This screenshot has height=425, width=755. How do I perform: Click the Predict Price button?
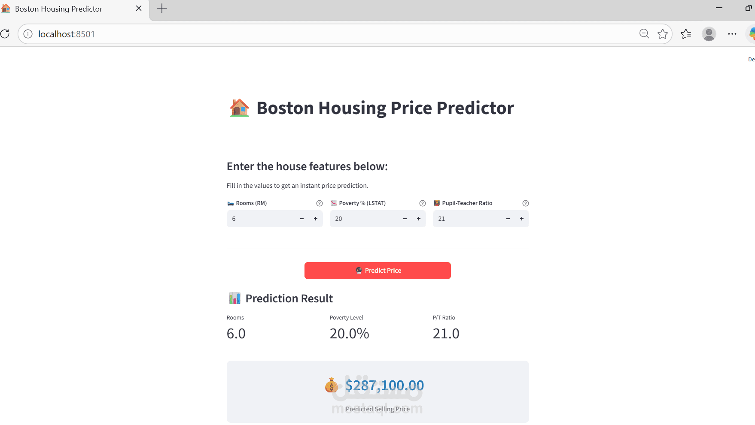pos(377,271)
